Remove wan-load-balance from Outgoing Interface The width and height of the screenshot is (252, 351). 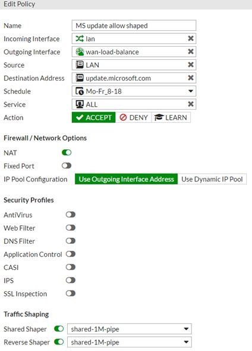[191, 52]
